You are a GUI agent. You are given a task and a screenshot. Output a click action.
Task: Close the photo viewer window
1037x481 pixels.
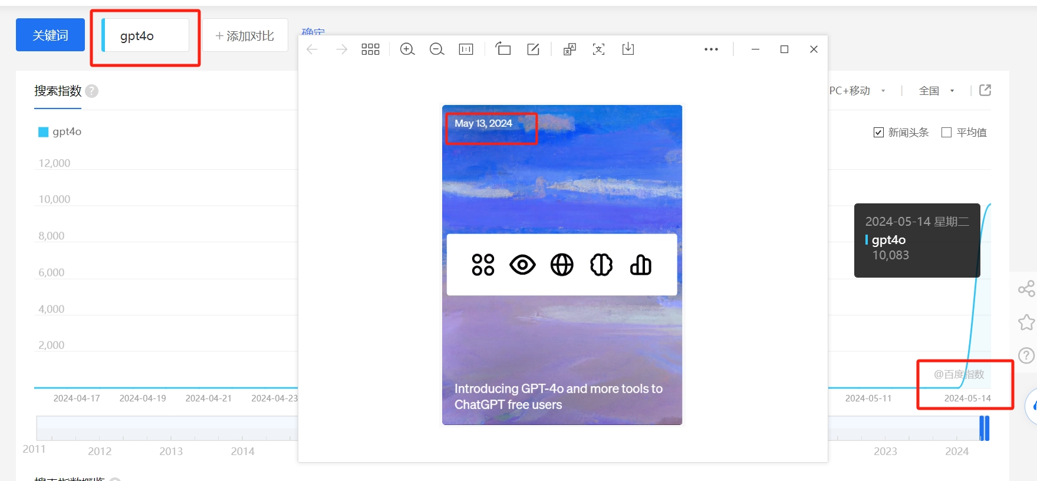[814, 50]
